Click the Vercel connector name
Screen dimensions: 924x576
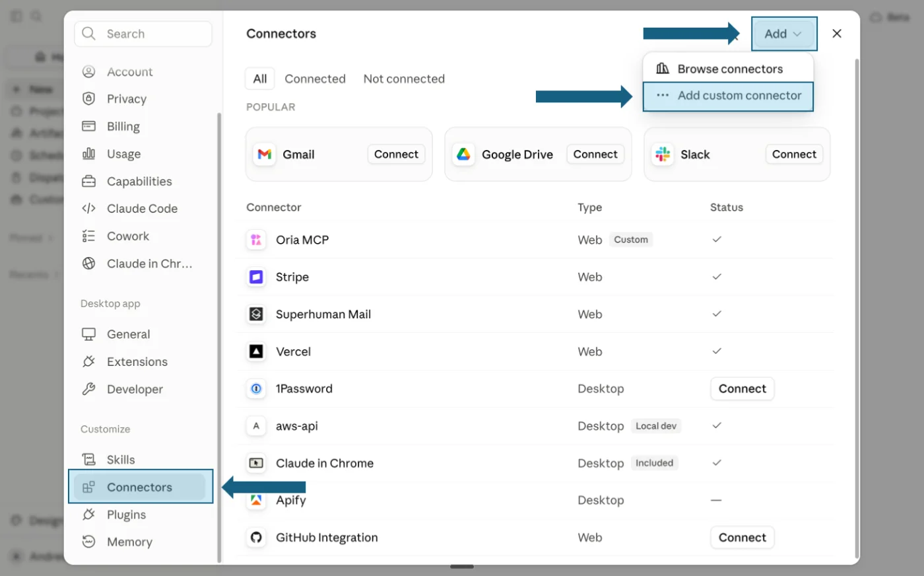point(293,351)
